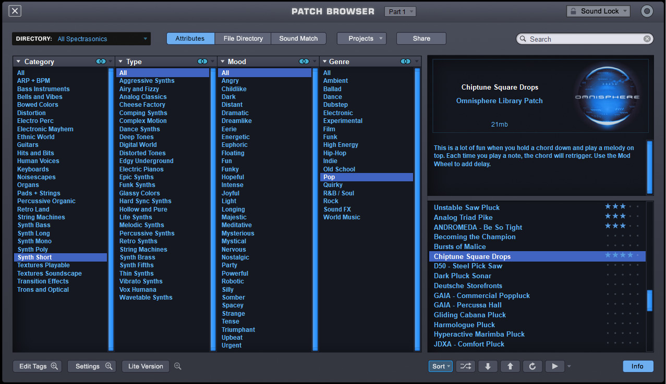Toggle the Genre column link icon

(x=406, y=61)
